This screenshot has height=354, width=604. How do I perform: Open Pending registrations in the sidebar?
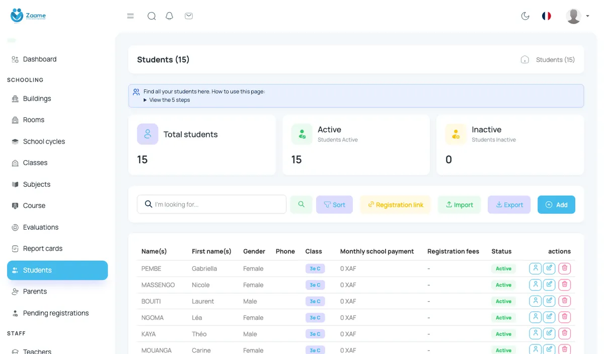click(x=57, y=313)
